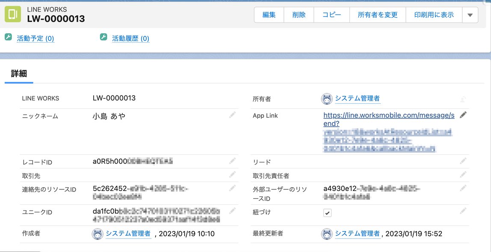
Task: Click pencil icon in 連絡先のリソースID row
Action: [x=232, y=188]
